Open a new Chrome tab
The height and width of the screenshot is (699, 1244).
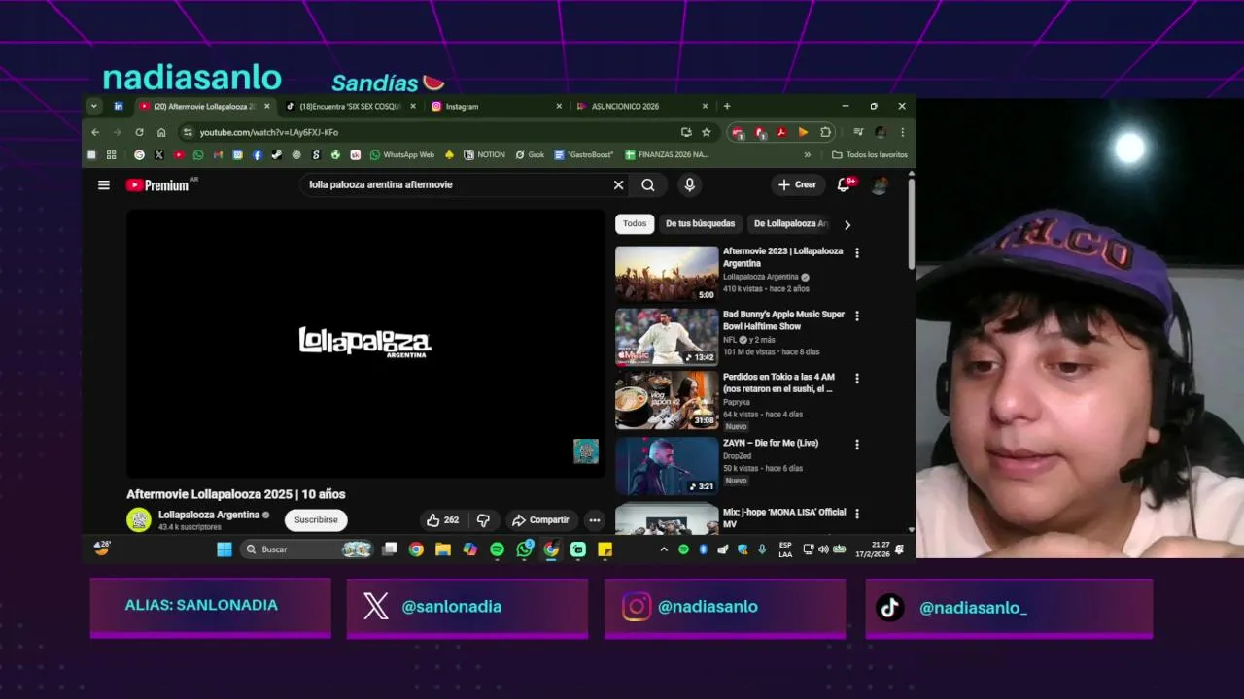[727, 106]
